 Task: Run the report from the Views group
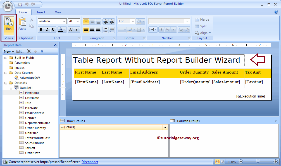coord(9,24)
